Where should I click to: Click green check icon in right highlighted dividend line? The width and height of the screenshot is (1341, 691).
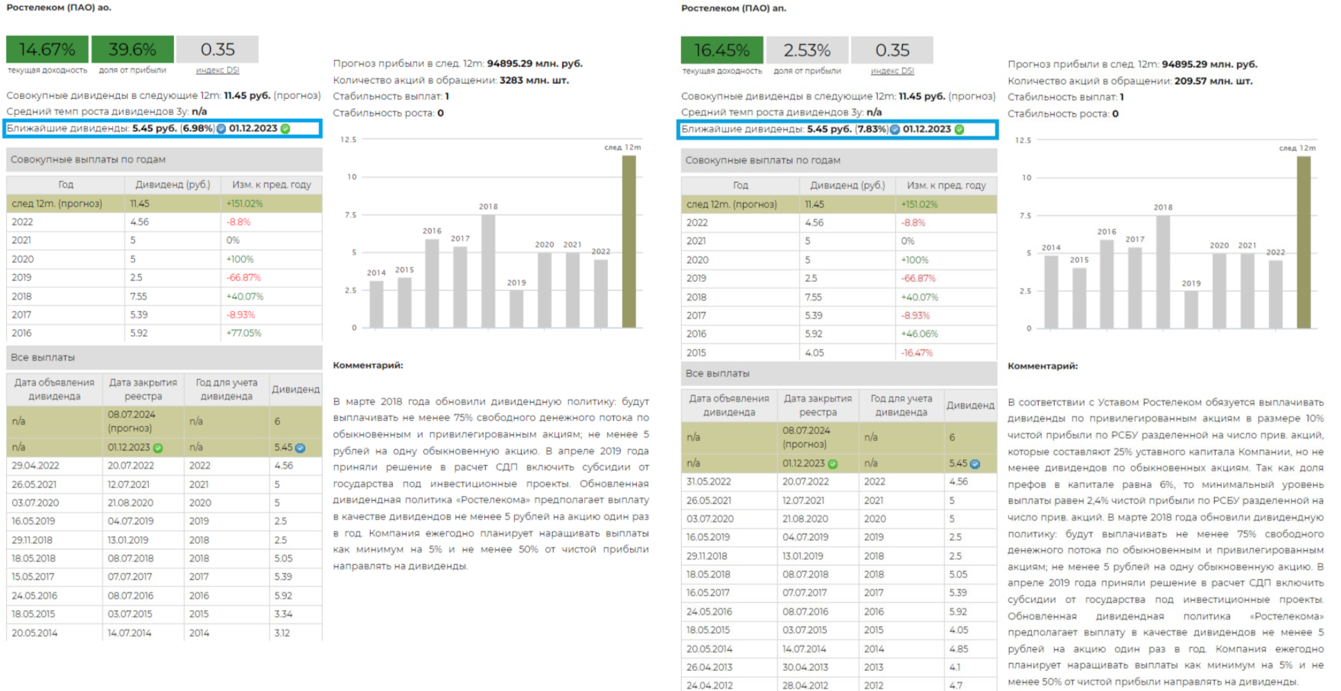click(x=959, y=129)
